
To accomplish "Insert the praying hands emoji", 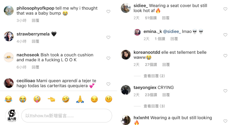I will pos(80,99).
